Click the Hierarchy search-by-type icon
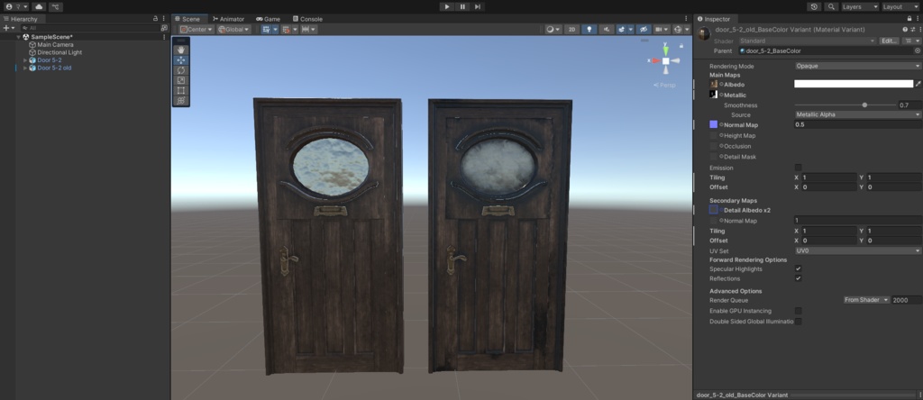Viewport: 923px width, 400px height. pyautogui.click(x=164, y=28)
